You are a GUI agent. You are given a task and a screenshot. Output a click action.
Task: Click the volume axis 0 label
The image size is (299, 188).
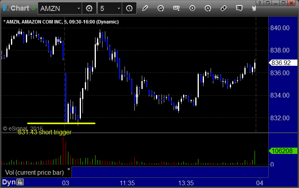click(x=272, y=164)
